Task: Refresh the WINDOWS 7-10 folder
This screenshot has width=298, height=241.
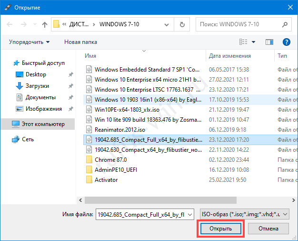Action: 182,24
